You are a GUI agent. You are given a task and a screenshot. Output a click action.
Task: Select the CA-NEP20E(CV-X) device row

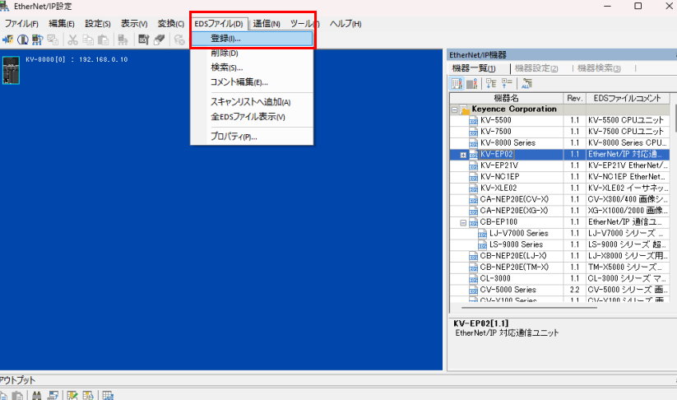pyautogui.click(x=560, y=199)
